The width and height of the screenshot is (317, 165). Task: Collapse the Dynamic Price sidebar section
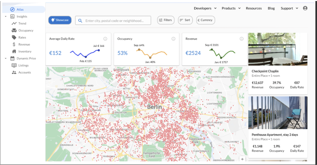pyautogui.click(x=6, y=58)
